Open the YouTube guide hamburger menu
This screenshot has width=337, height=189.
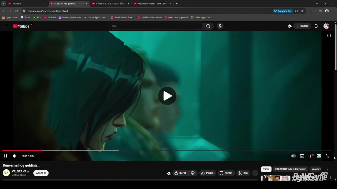pos(6,26)
